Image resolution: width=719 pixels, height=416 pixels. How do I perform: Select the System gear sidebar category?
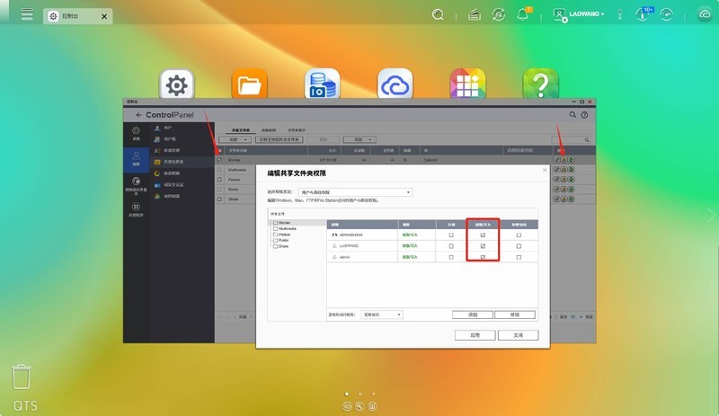coord(137,134)
